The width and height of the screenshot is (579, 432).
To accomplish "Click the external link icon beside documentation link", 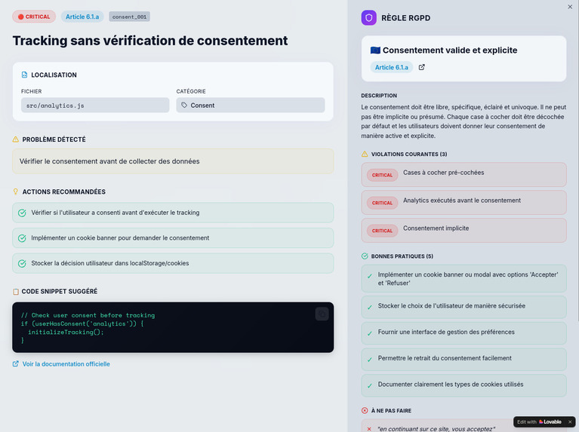I will (x=16, y=363).
